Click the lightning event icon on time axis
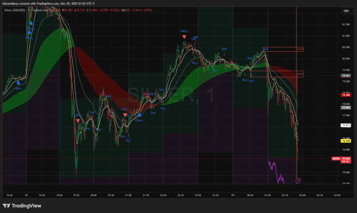The width and height of the screenshot is (357, 213). 298,181
